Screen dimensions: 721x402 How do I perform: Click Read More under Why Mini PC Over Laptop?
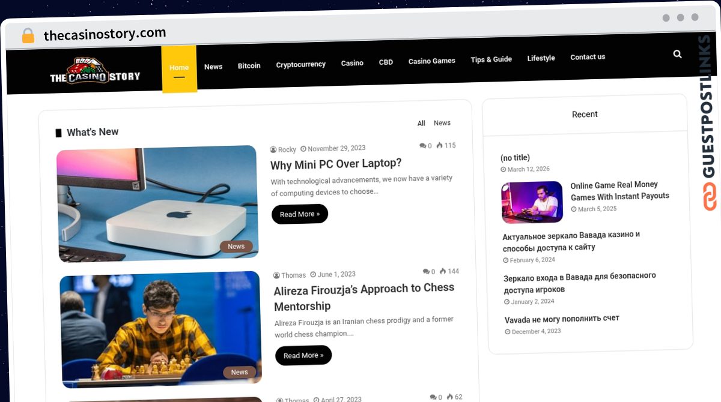pyautogui.click(x=300, y=214)
